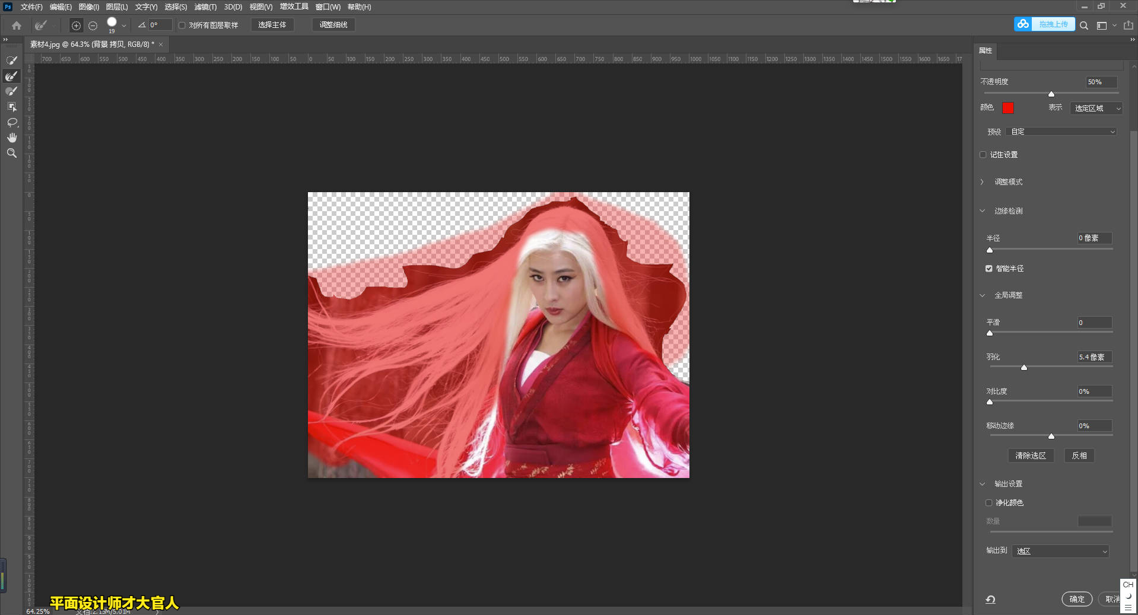Select the Quick Selection tool
1138x615 pixels.
[11, 60]
